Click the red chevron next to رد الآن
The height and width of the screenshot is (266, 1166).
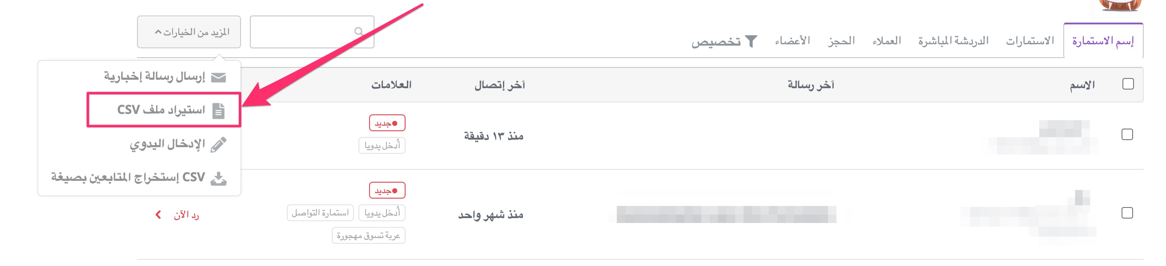[158, 215]
